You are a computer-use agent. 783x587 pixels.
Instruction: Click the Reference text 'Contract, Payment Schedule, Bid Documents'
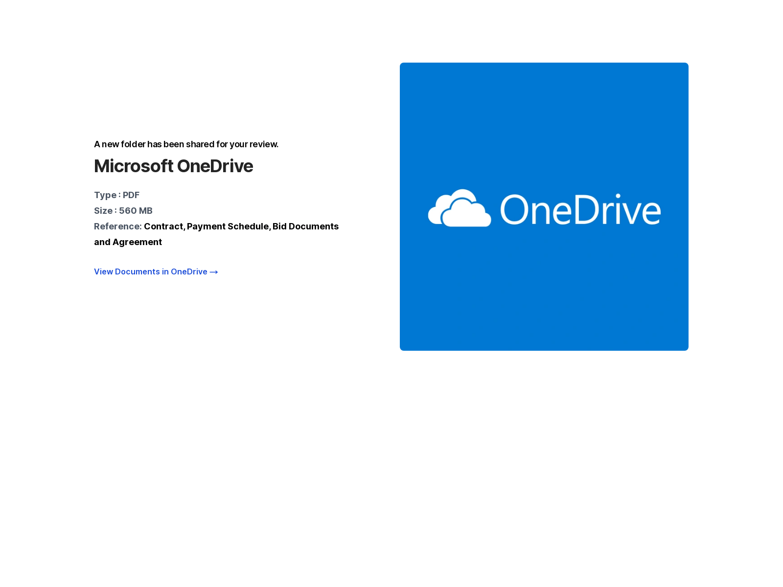tap(241, 226)
